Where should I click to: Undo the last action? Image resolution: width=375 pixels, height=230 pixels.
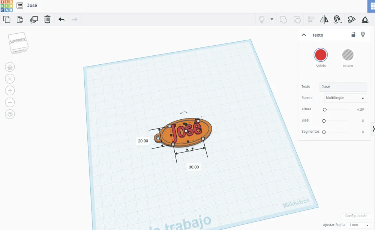[61, 19]
